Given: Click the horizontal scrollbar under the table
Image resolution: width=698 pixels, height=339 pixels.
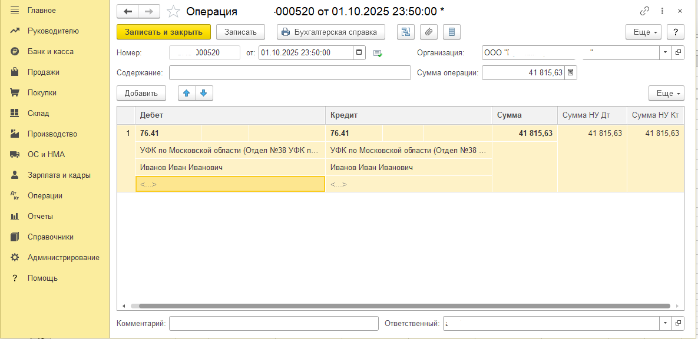Looking at the screenshot, I should pyautogui.click(x=401, y=306).
